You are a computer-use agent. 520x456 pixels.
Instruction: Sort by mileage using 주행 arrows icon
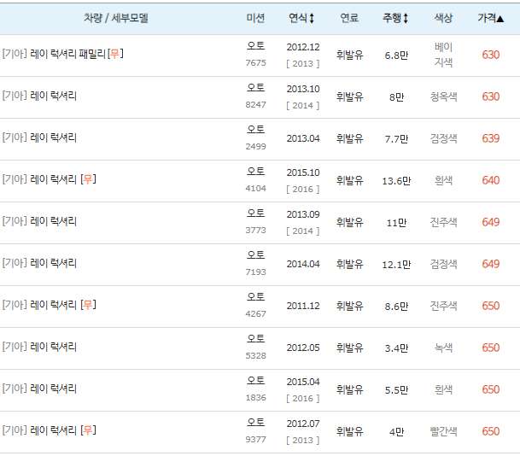[406, 18]
